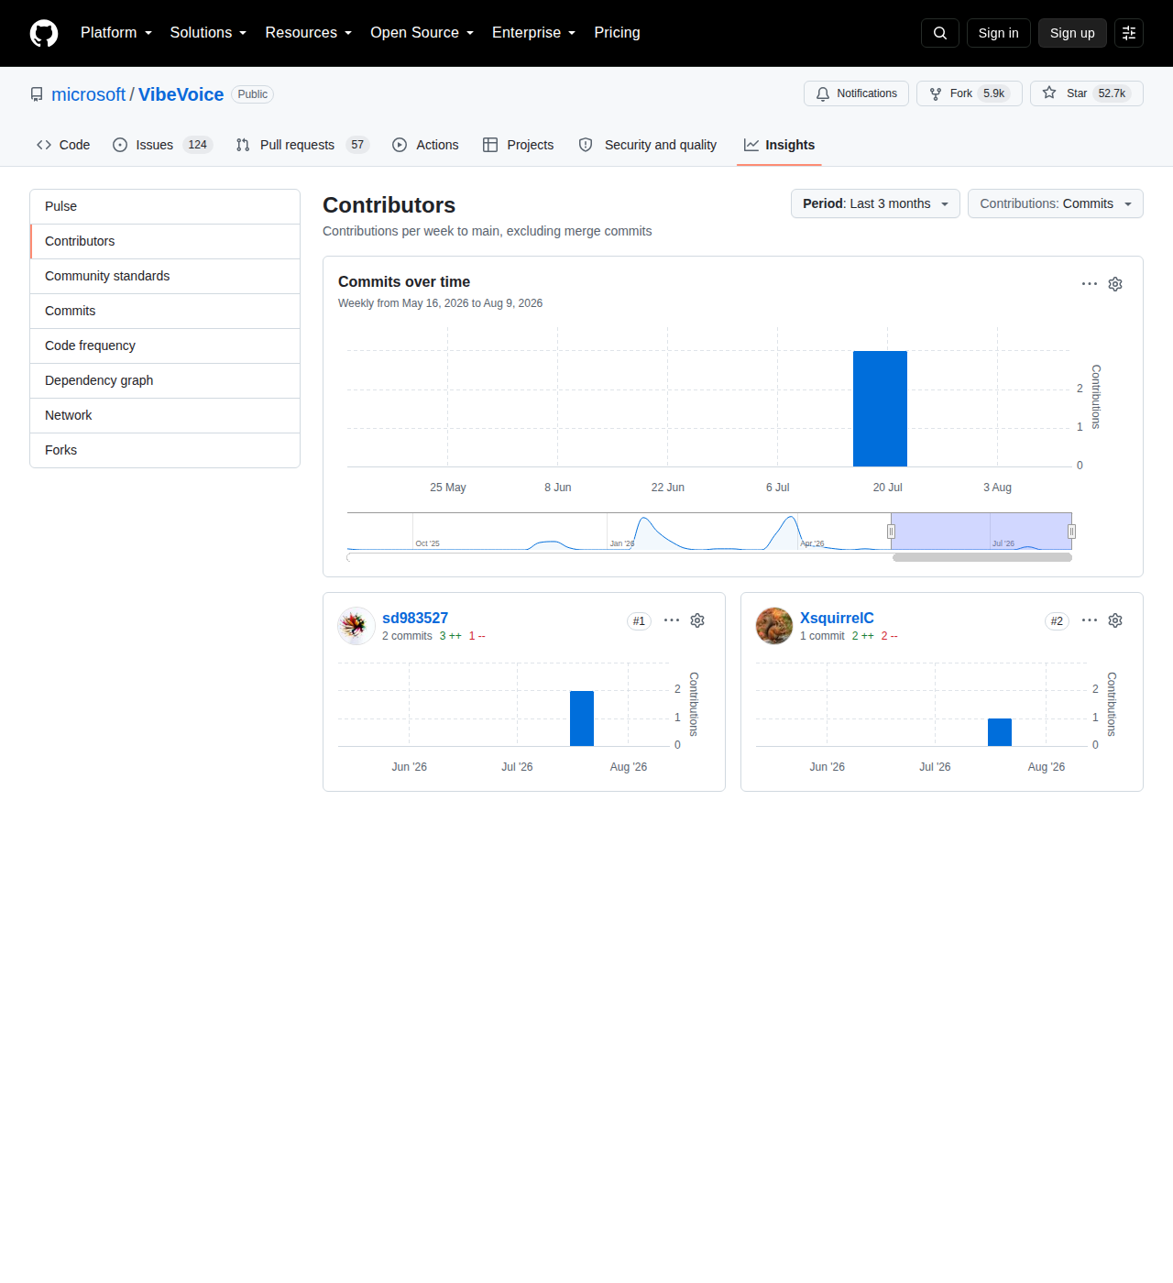The image size is (1173, 1283).
Task: Expand the Resources menu
Action: [x=309, y=33]
